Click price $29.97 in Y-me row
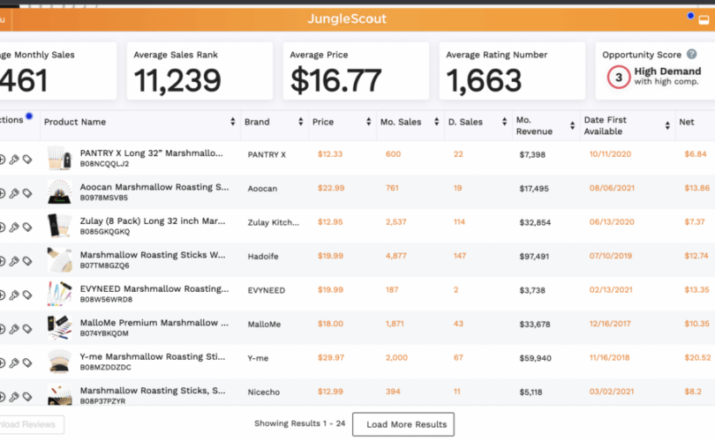The width and height of the screenshot is (715, 441). 331,357
